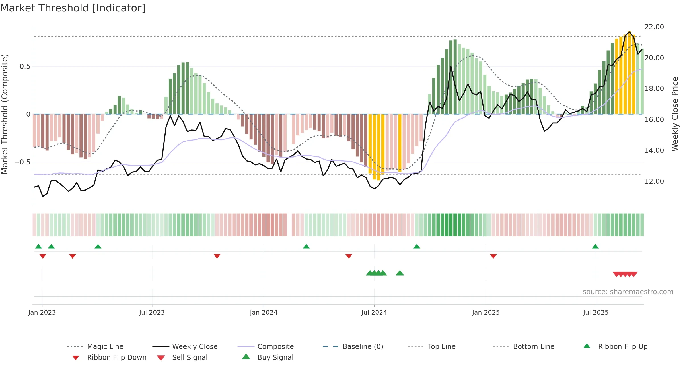The image size is (683, 384).
Task: Click the 16.00 price axis tick
Action: click(654, 120)
